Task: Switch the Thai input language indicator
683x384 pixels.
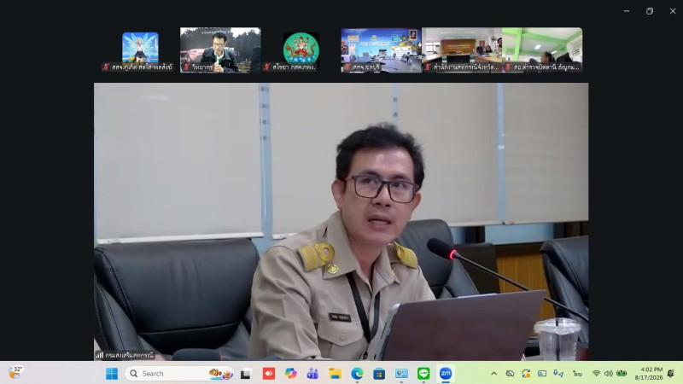Action: point(577,374)
